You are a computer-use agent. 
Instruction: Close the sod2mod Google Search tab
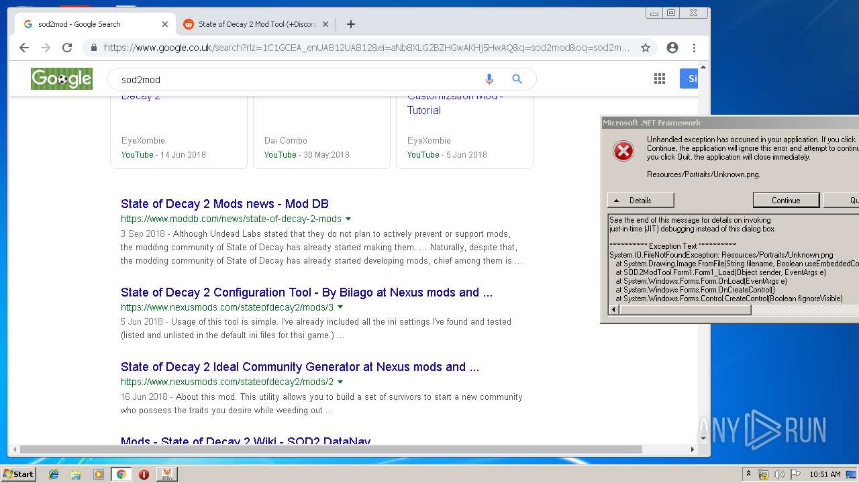pos(165,24)
